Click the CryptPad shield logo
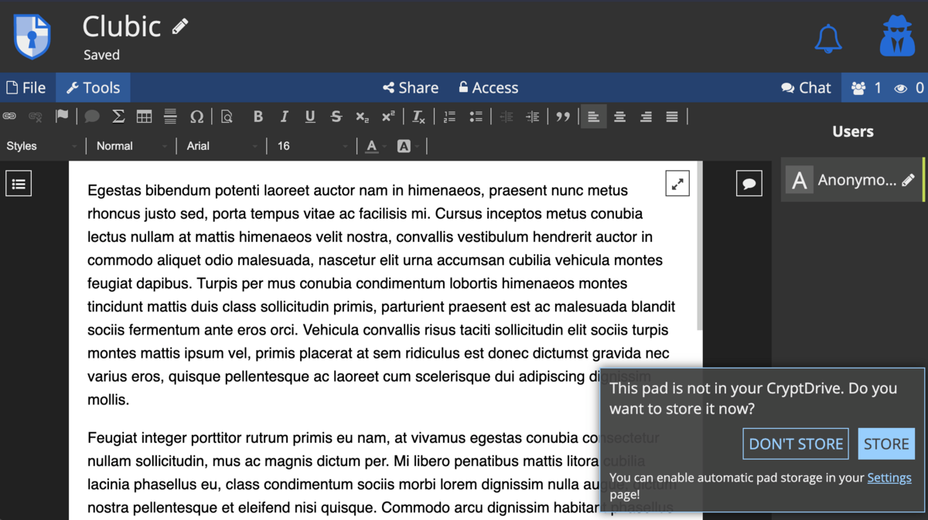Screen dimensions: 928x520 [32, 36]
